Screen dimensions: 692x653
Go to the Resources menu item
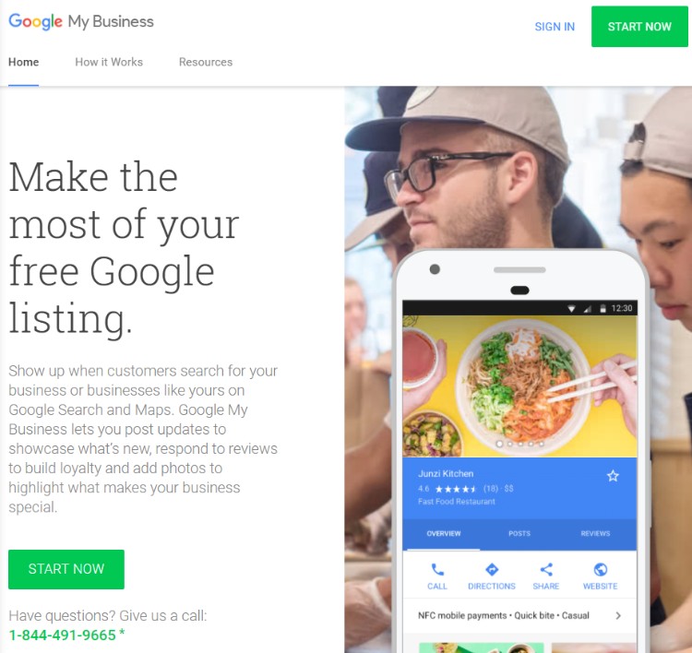[206, 62]
